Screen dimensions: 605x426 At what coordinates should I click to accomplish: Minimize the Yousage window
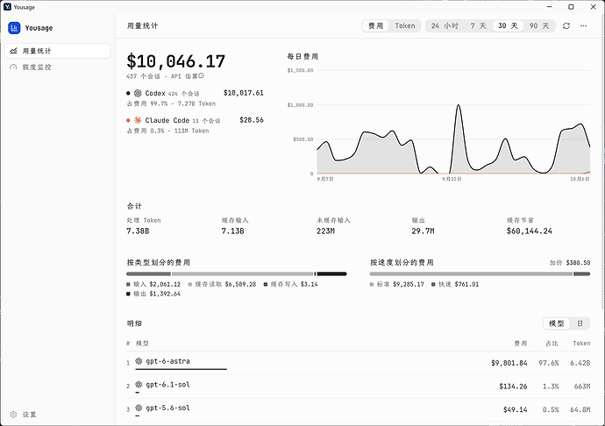point(550,7)
